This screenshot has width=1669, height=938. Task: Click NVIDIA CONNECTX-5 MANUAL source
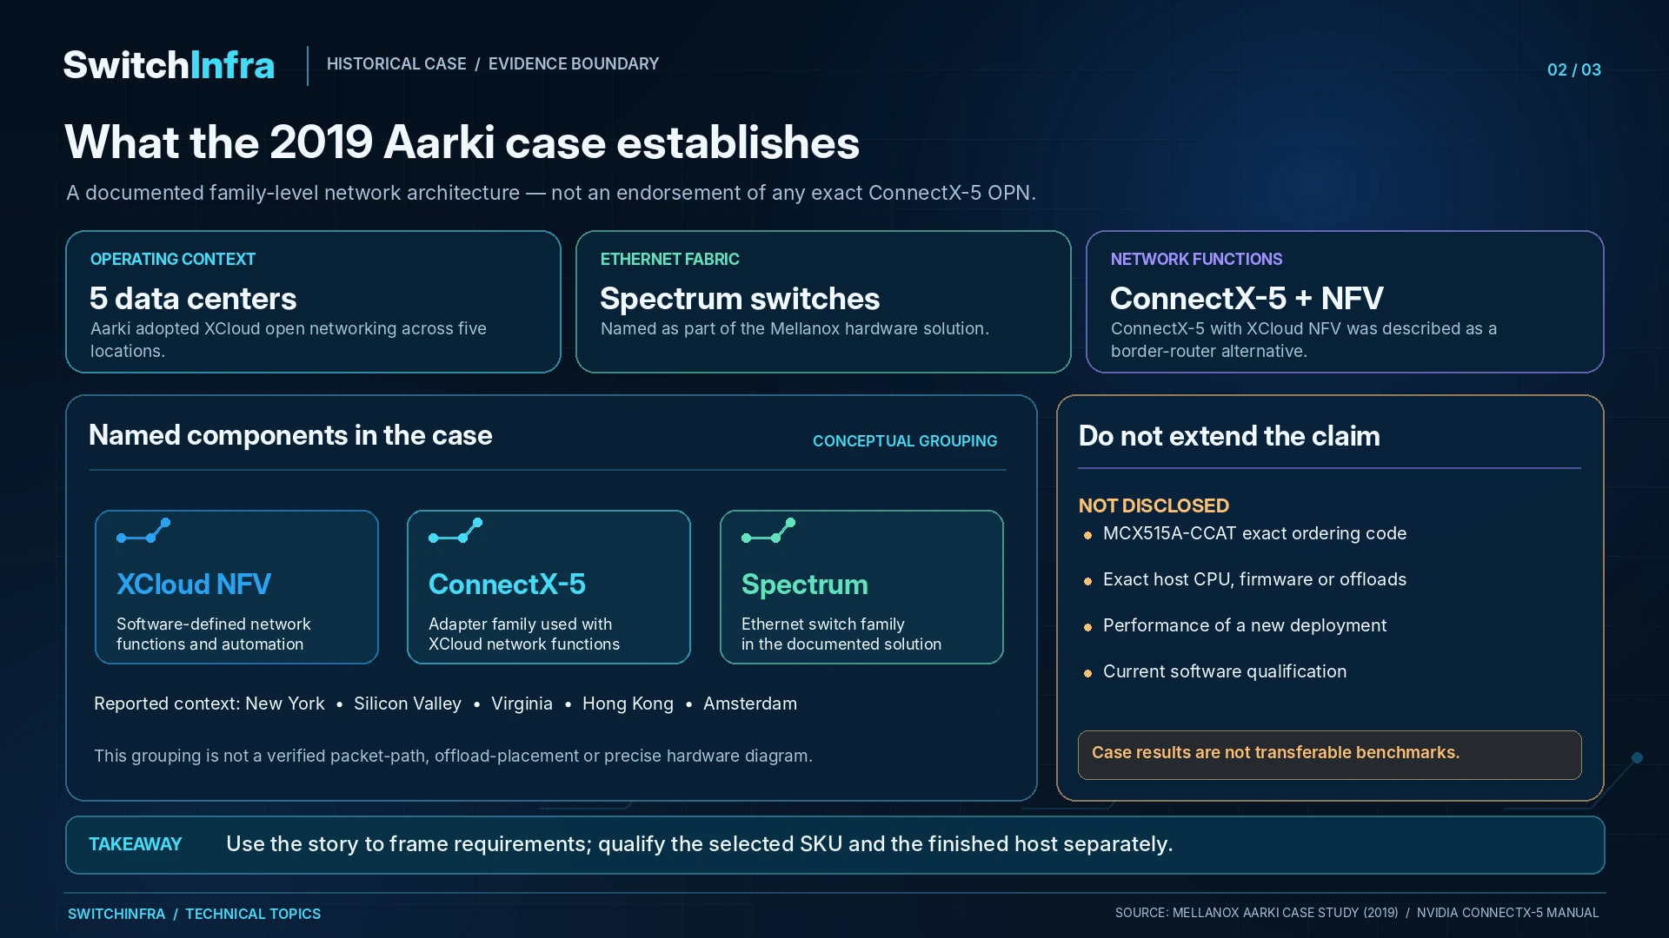tap(1508, 913)
